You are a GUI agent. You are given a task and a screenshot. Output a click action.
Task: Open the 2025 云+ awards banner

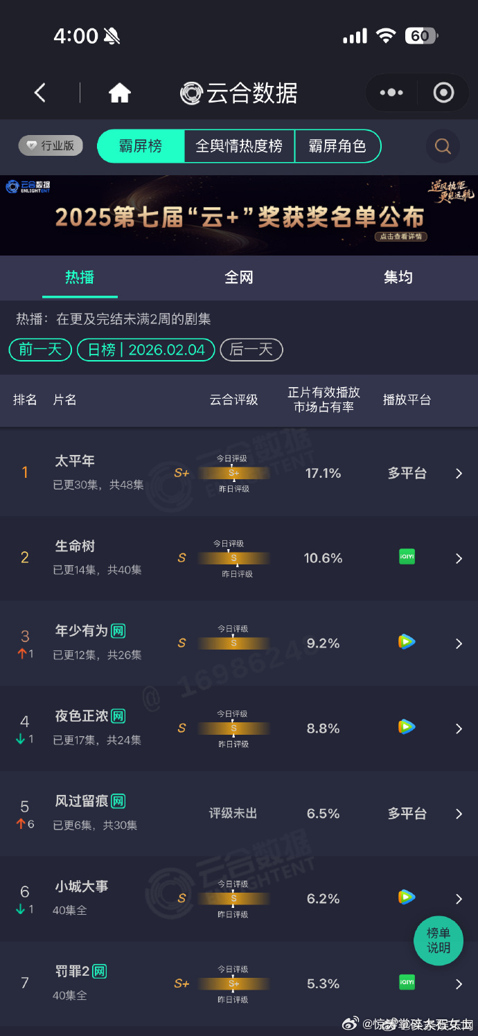239,214
